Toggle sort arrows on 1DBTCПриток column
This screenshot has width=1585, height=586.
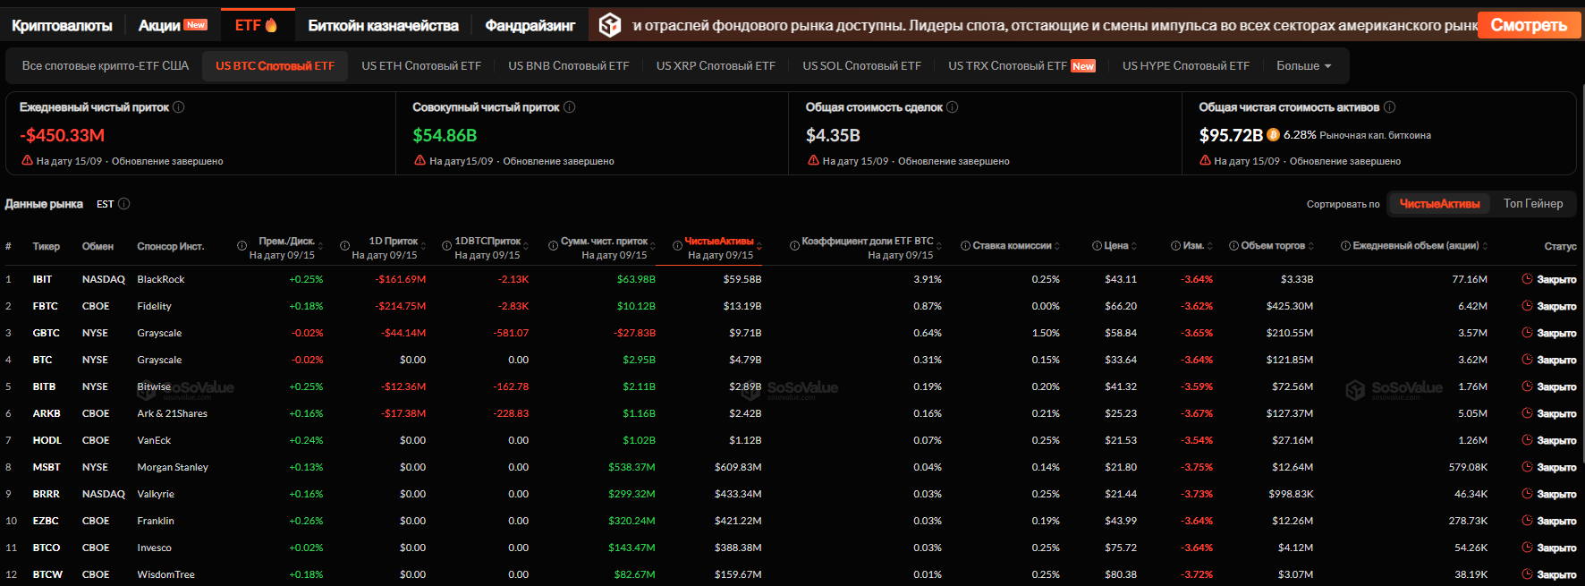526,246
